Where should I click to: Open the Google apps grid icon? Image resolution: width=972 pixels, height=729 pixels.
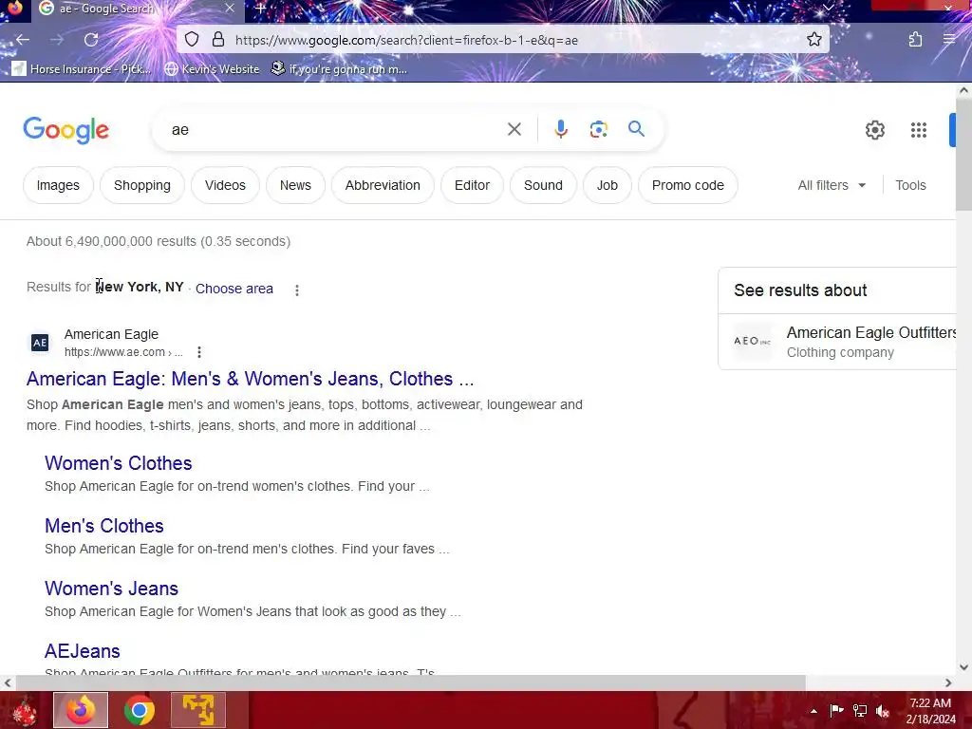(x=919, y=129)
